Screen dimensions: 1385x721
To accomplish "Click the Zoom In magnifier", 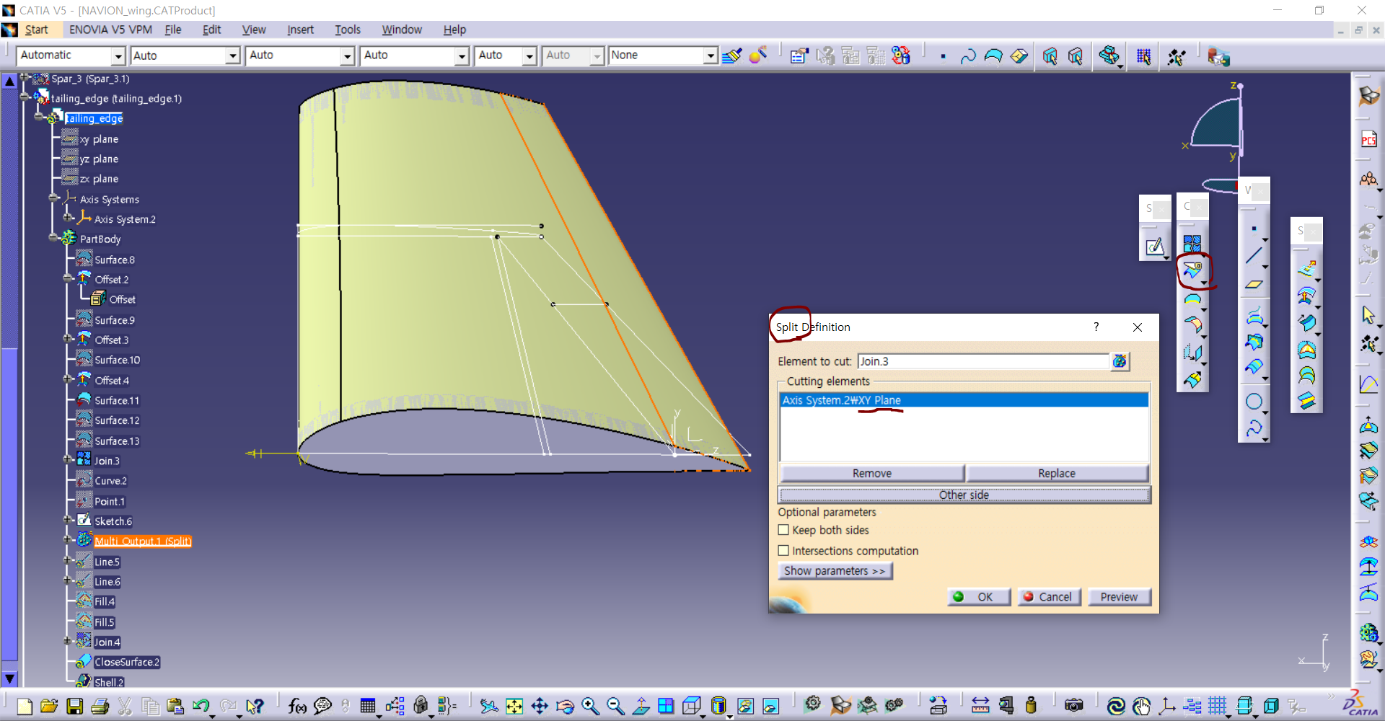I will (x=590, y=706).
